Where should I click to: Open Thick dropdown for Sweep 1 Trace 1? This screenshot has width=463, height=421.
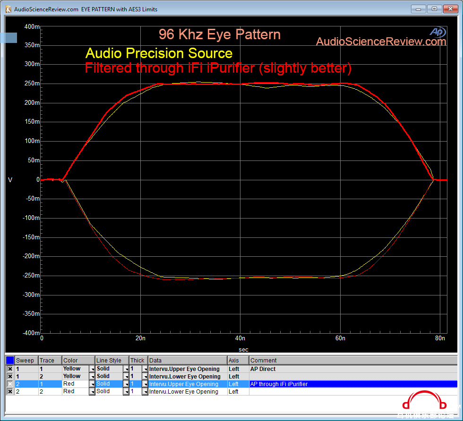(145, 369)
